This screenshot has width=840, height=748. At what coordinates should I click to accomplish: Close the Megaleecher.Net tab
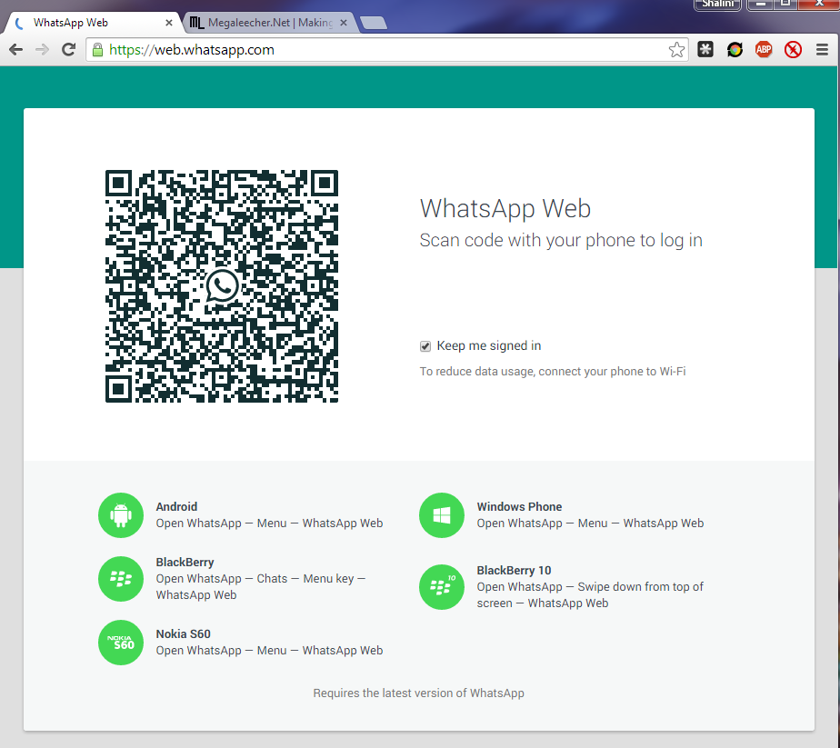click(344, 23)
